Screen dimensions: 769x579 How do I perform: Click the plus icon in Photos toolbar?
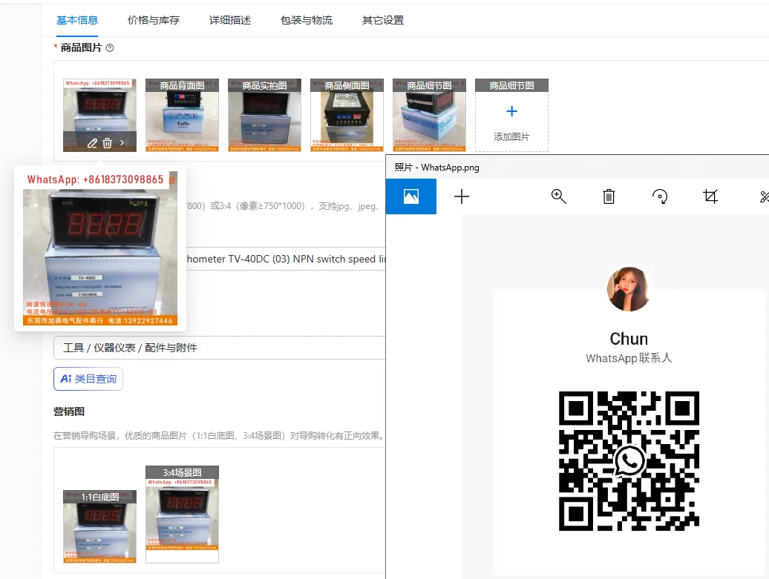click(462, 196)
